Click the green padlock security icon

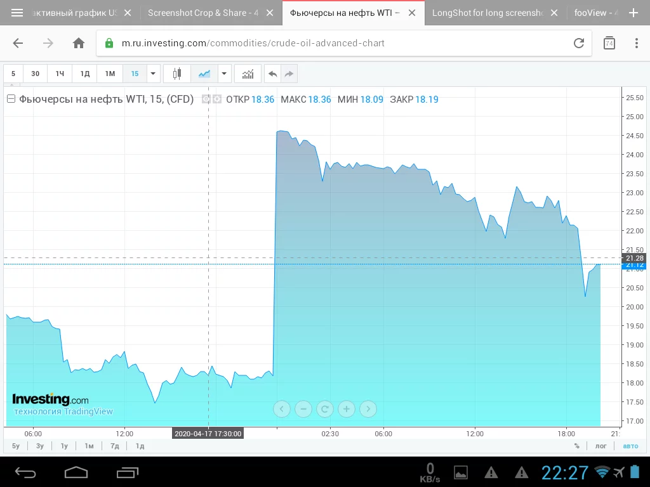tap(109, 43)
